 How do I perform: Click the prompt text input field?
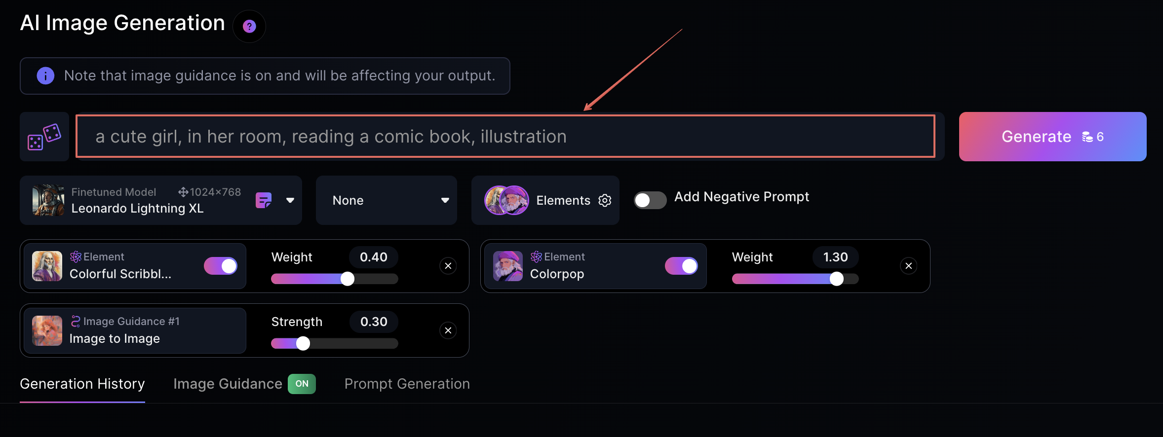(x=505, y=137)
